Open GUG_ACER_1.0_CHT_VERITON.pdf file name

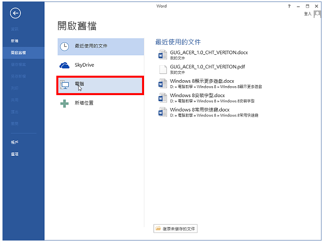pos(207,67)
